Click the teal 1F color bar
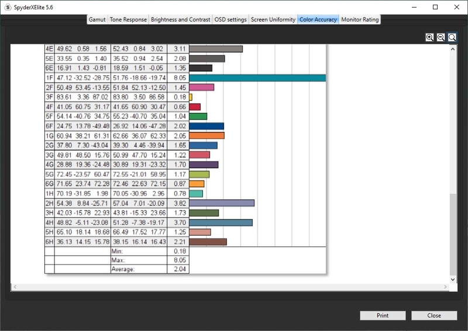 point(257,78)
